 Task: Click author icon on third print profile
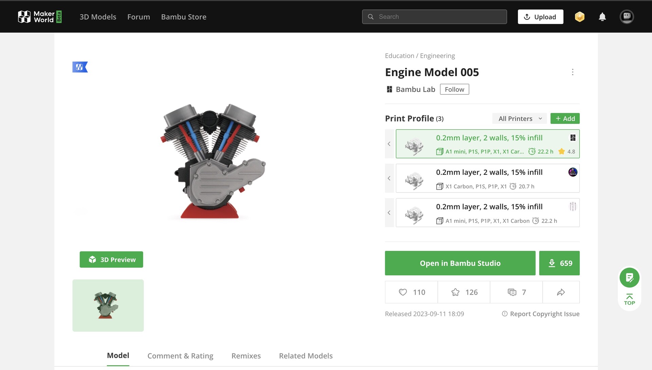pyautogui.click(x=573, y=206)
